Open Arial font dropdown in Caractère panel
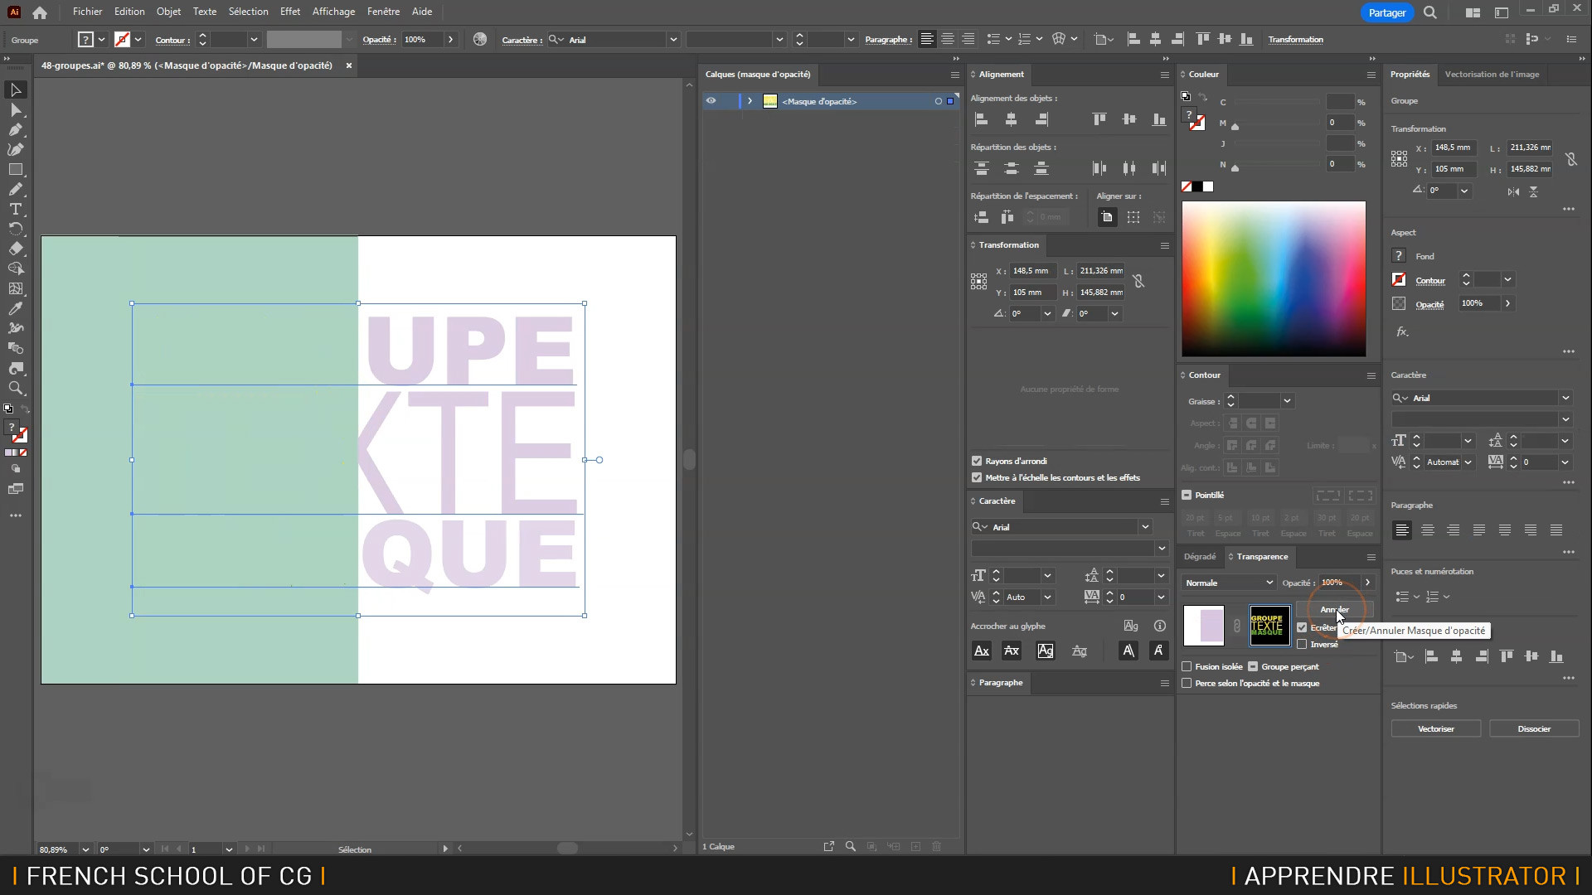Image resolution: width=1592 pixels, height=895 pixels. [1145, 527]
